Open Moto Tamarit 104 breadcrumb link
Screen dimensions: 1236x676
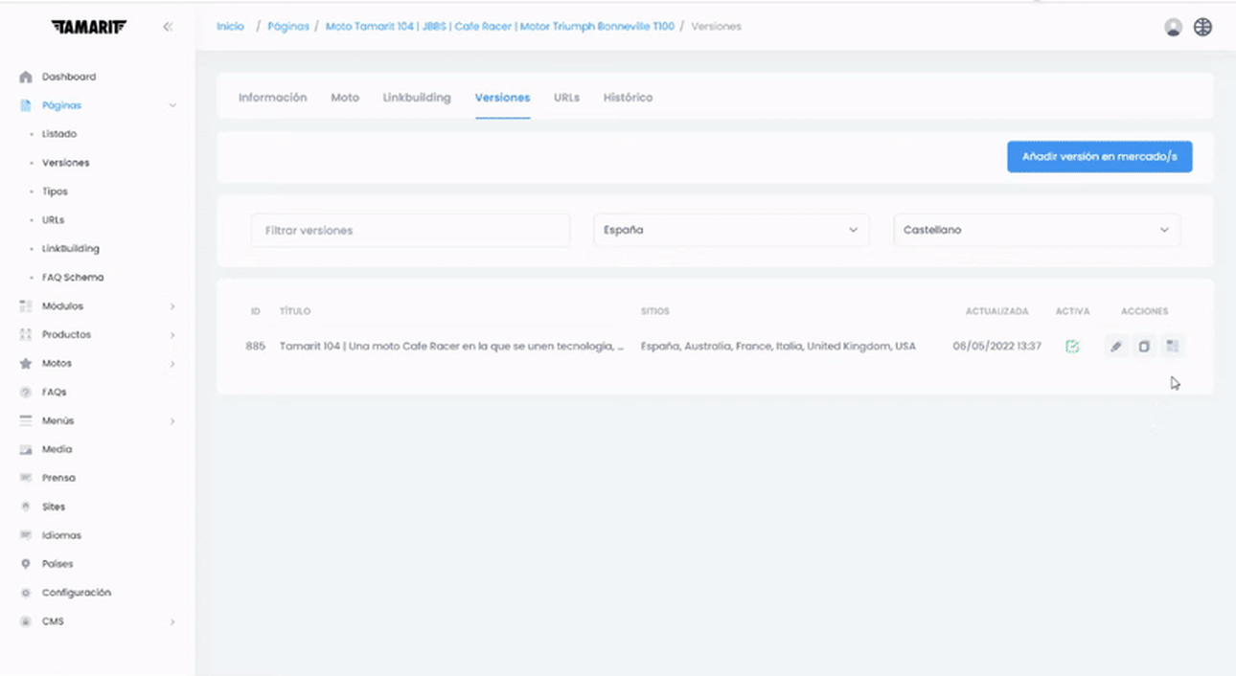[500, 27]
